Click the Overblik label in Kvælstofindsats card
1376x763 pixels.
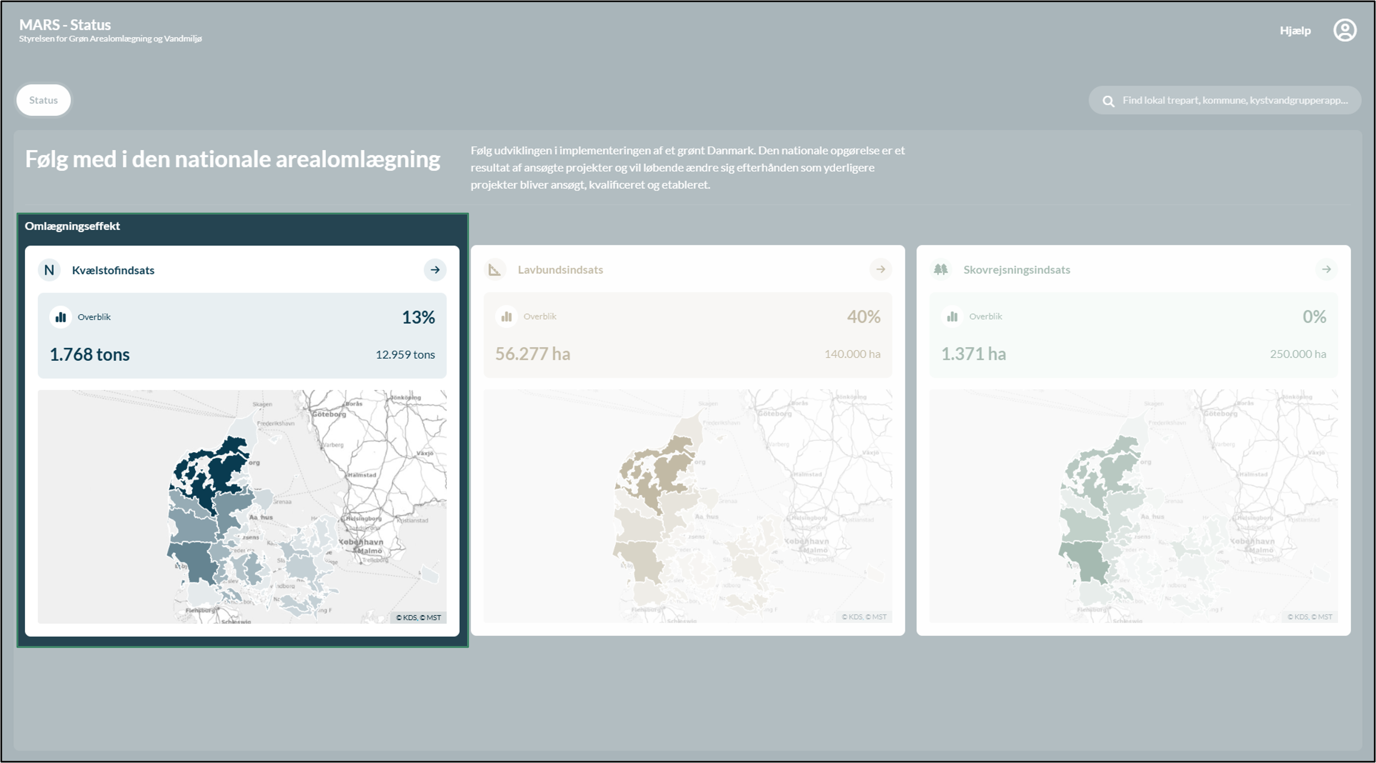[x=94, y=317]
